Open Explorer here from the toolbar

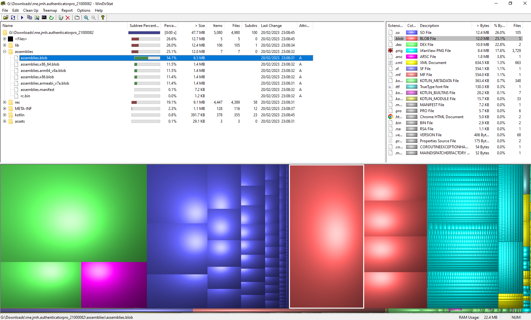(36, 18)
